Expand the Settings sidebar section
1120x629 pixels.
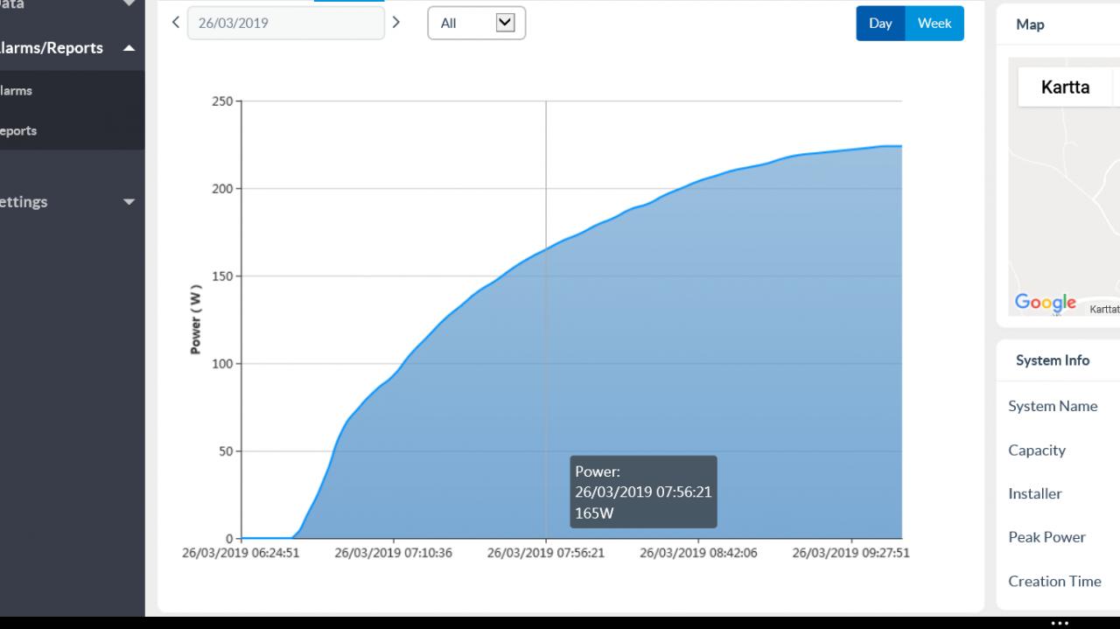click(x=129, y=202)
